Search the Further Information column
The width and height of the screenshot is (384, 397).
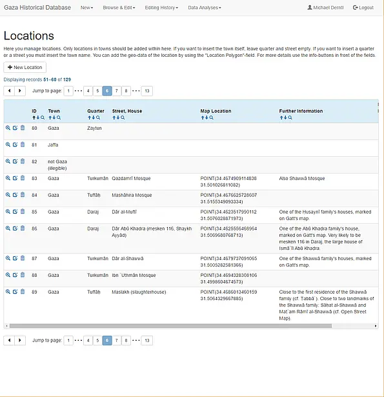pyautogui.click(x=290, y=117)
